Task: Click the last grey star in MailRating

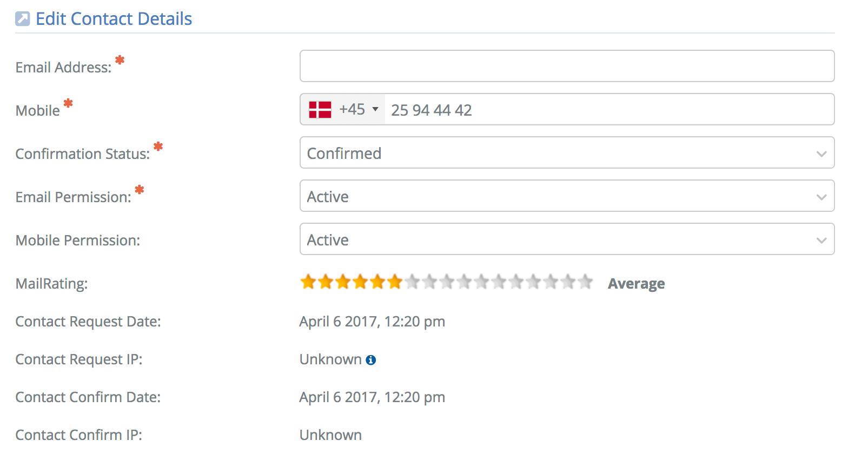Action: pos(585,282)
